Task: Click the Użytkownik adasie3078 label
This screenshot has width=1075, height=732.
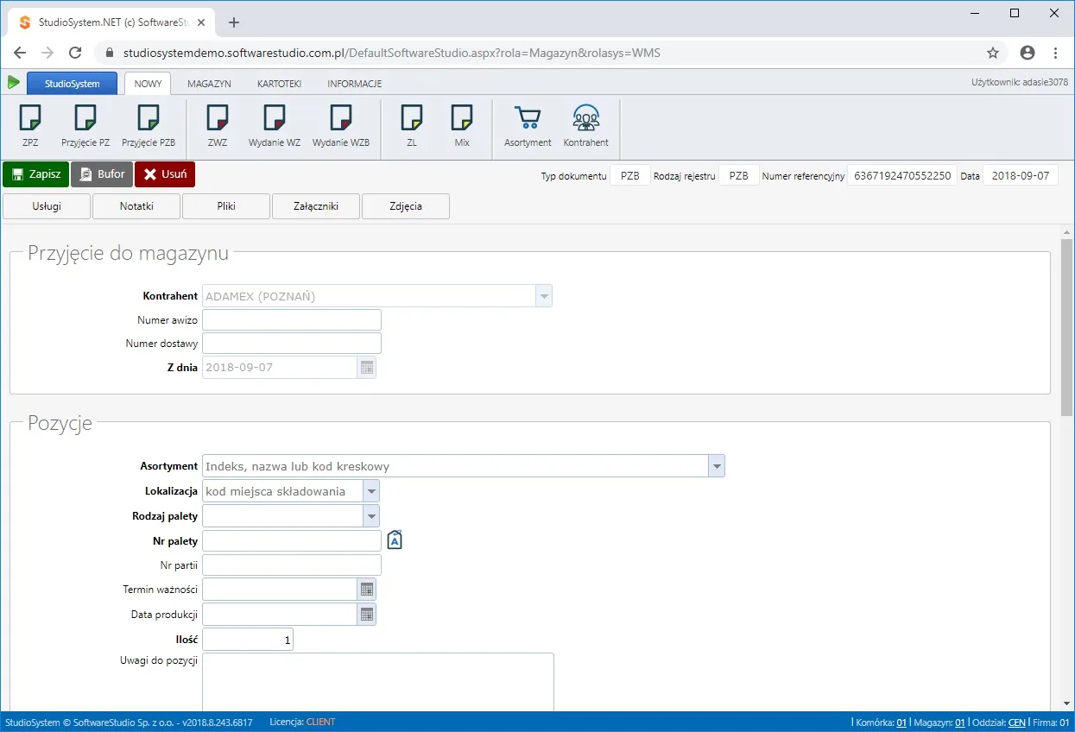Action: tap(1020, 83)
